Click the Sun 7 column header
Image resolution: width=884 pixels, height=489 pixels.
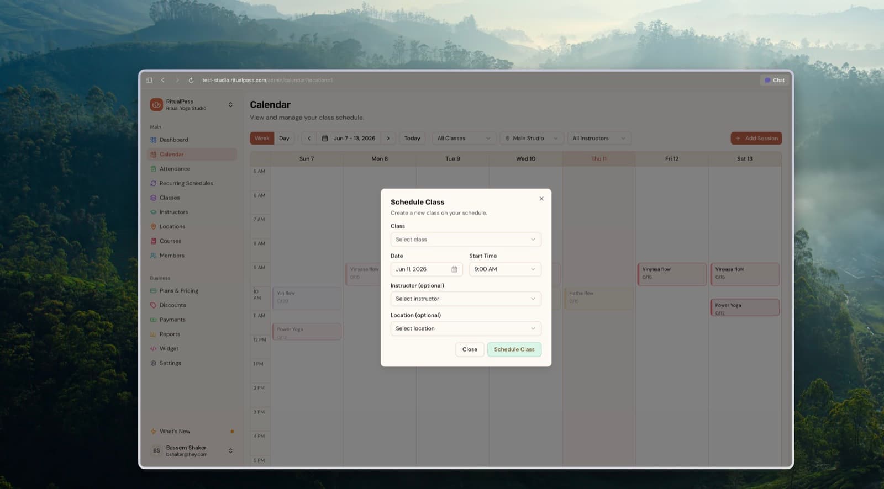click(x=307, y=159)
